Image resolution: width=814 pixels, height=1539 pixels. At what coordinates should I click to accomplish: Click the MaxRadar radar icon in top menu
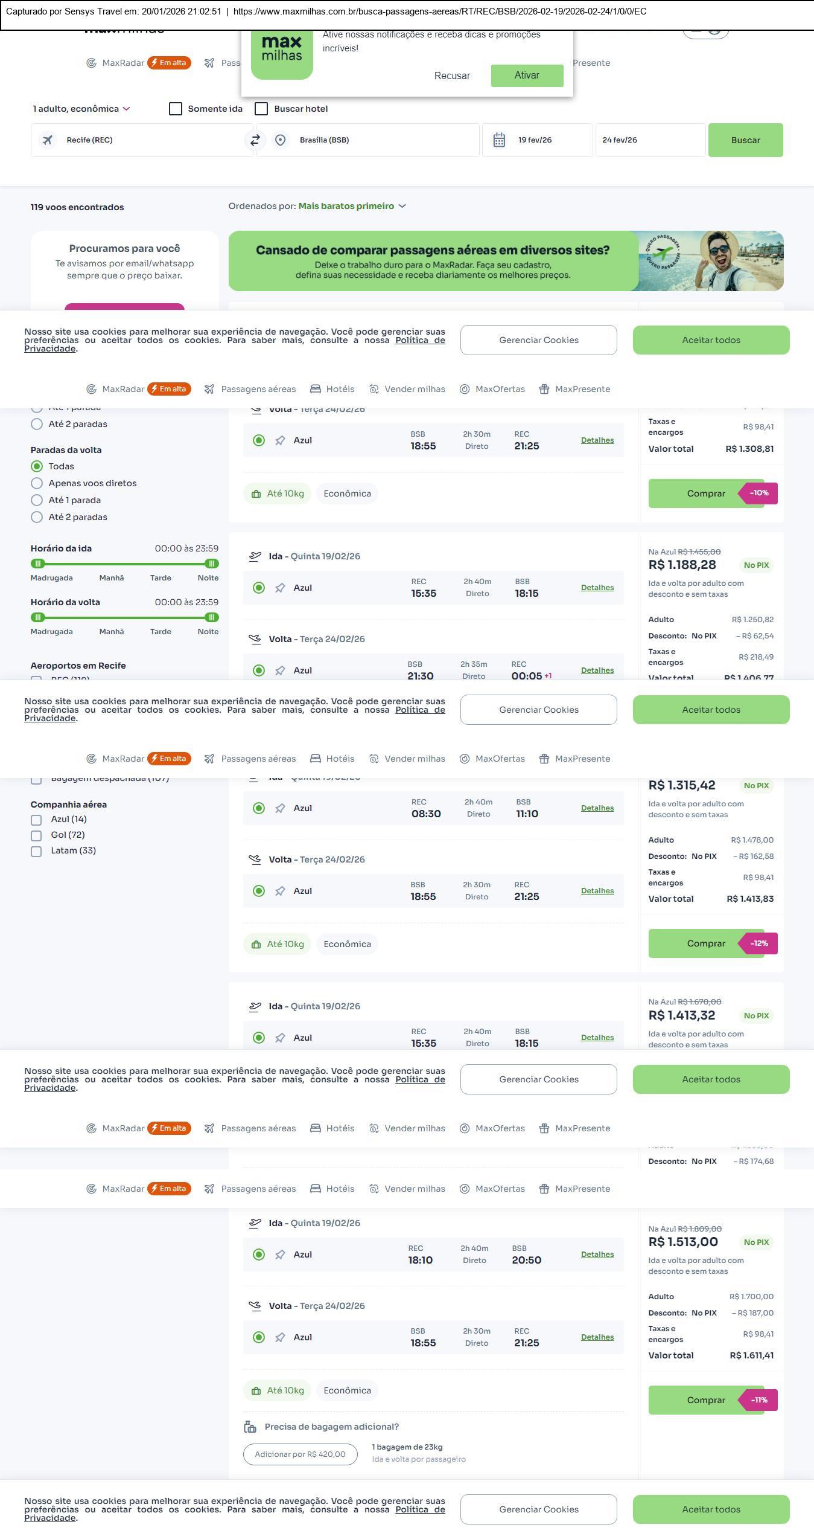92,63
